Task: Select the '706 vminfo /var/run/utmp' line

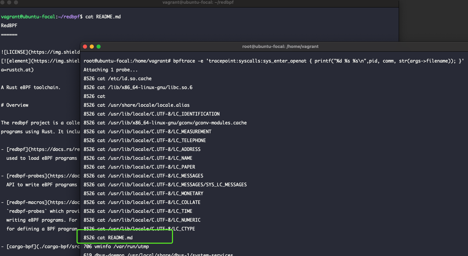Action: coord(116,246)
